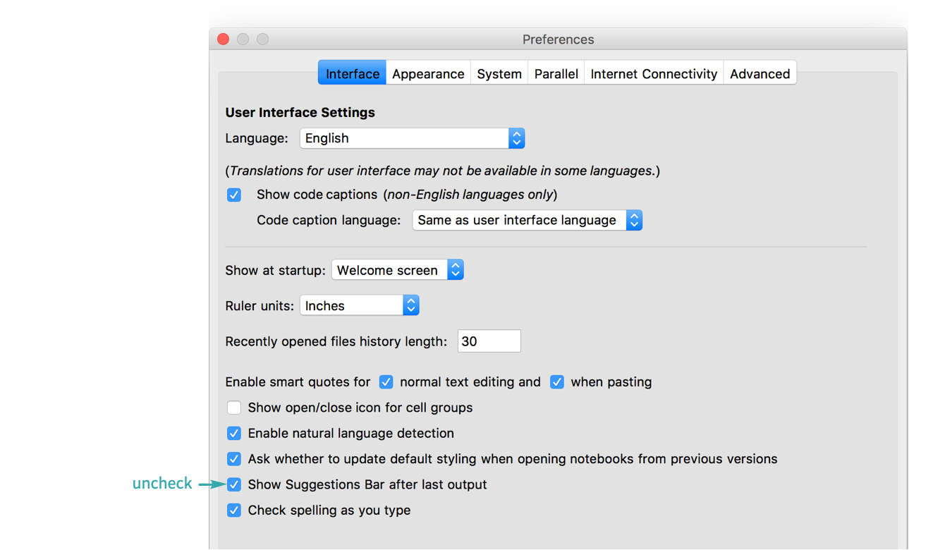Switch to the Appearance tab
This screenshot has height=550, width=945.
coord(428,73)
